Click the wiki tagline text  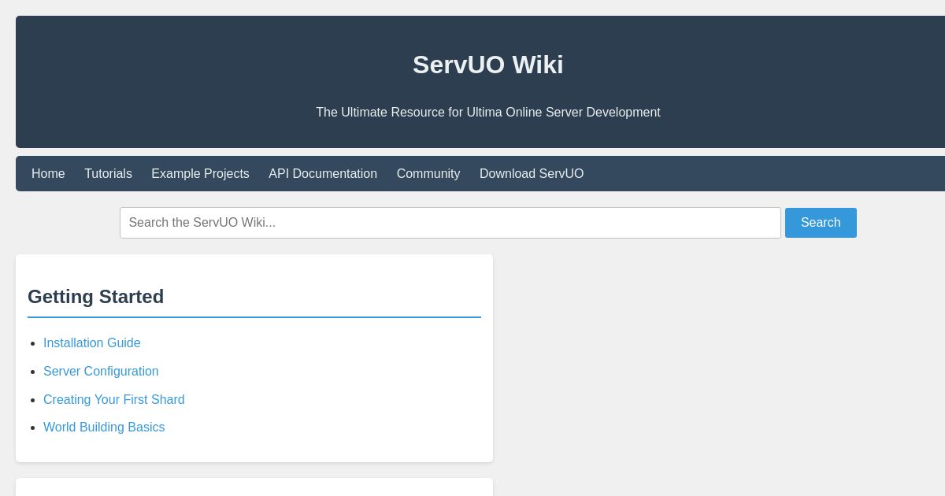pos(488,113)
